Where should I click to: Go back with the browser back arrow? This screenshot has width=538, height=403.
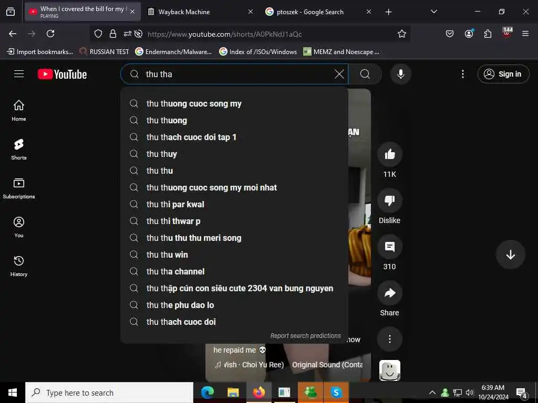[13, 34]
